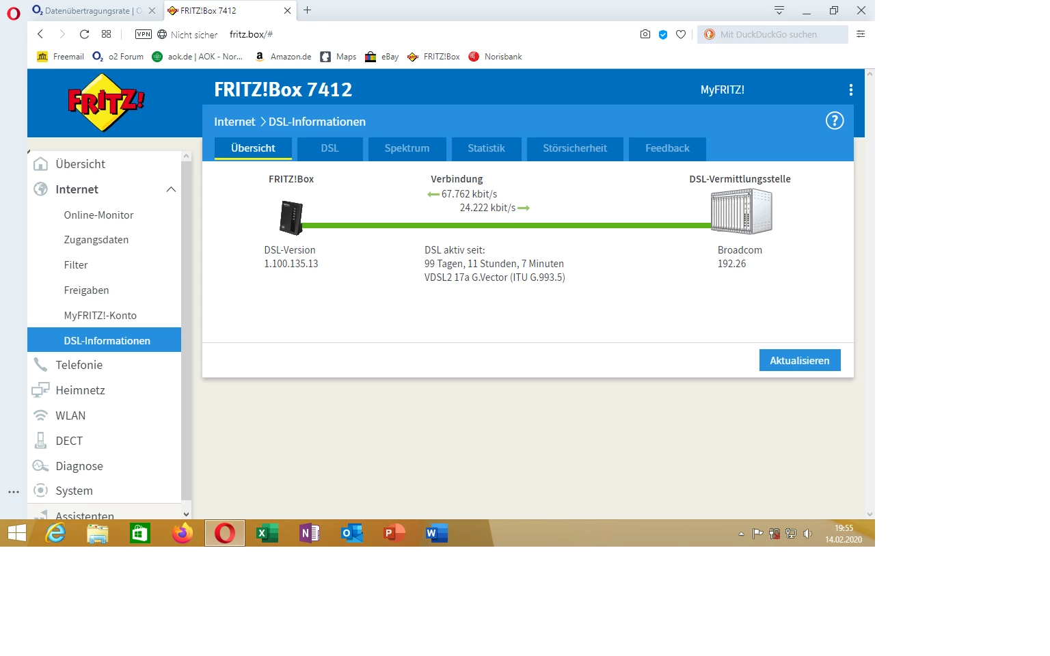This screenshot has height=656, width=1050.
Task: Click the FRITZ!Box device image
Action: (x=291, y=218)
